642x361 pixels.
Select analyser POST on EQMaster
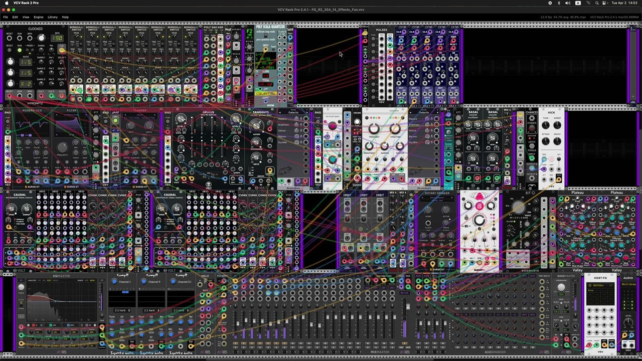pos(49,280)
